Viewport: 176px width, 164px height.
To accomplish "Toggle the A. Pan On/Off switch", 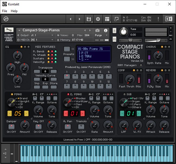I will [x=68, y=127].
